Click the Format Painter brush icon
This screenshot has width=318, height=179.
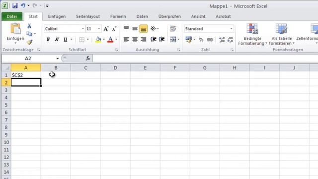30,42
